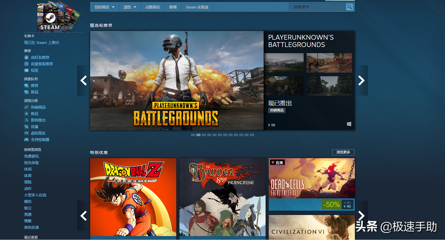Browse the 竞速 genre
Viewport: 445px width, 240px height.
pos(28,214)
